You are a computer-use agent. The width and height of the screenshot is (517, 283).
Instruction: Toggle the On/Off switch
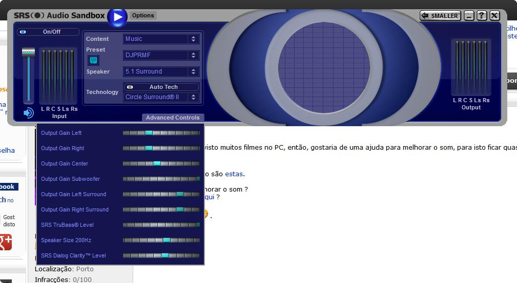tap(48, 32)
